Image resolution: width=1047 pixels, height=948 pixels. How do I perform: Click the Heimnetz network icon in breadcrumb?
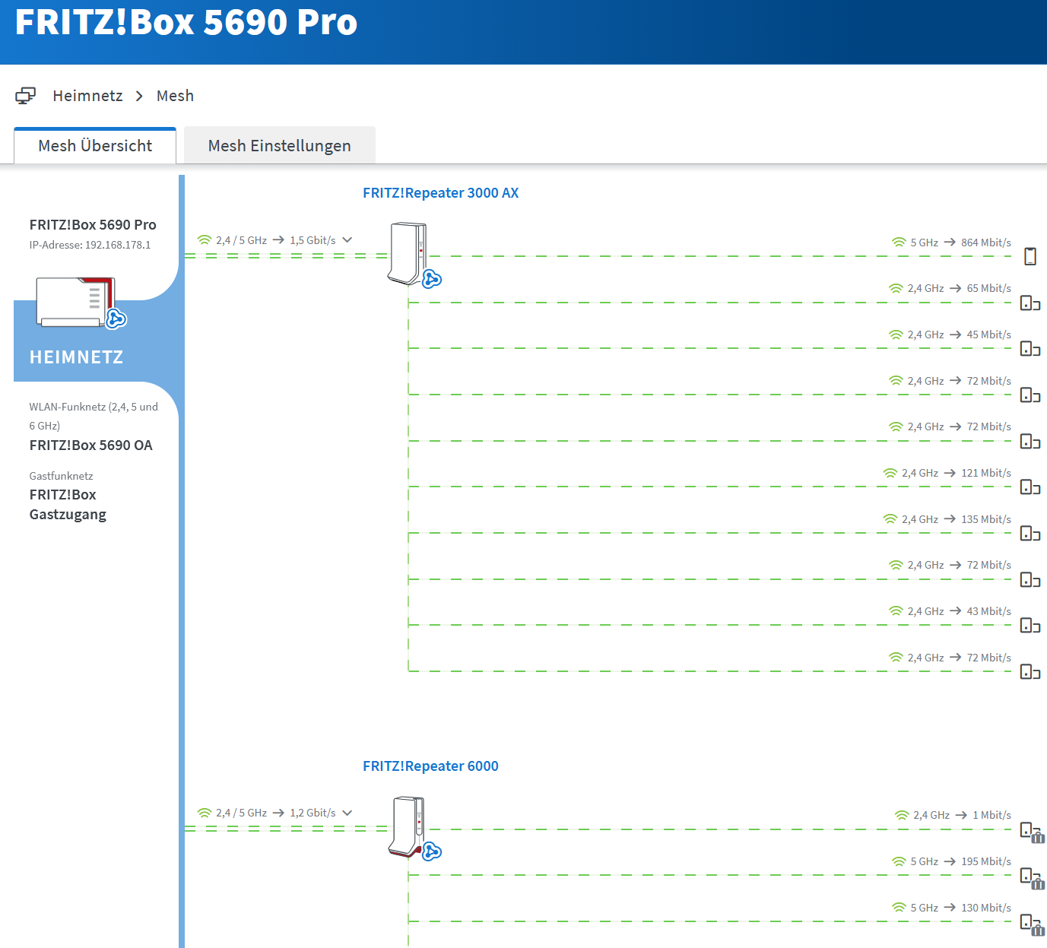[25, 96]
